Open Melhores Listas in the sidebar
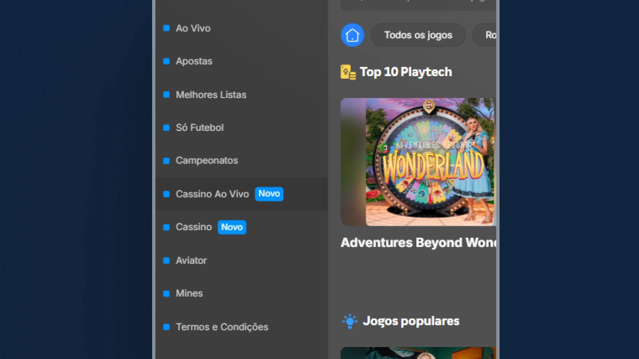The height and width of the screenshot is (359, 639). (211, 95)
